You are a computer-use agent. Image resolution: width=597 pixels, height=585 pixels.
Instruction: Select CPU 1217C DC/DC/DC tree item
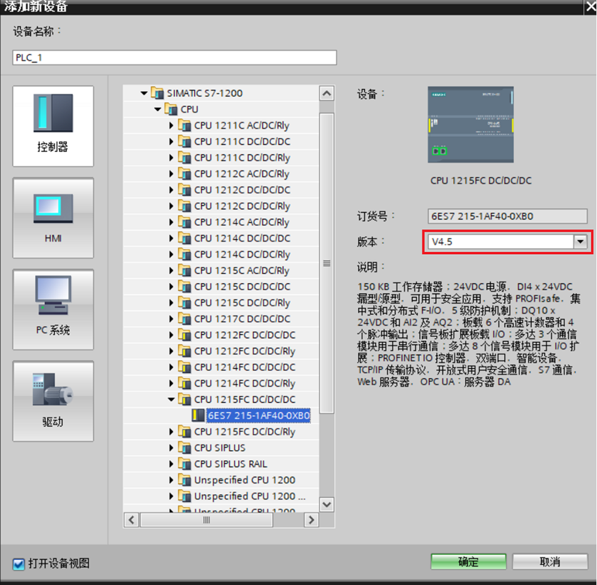242,319
